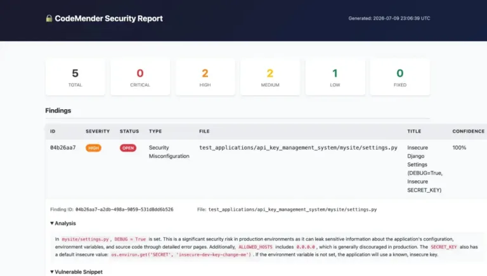Click the red OPEN status badge
The width and height of the screenshot is (487, 276).
point(128,148)
